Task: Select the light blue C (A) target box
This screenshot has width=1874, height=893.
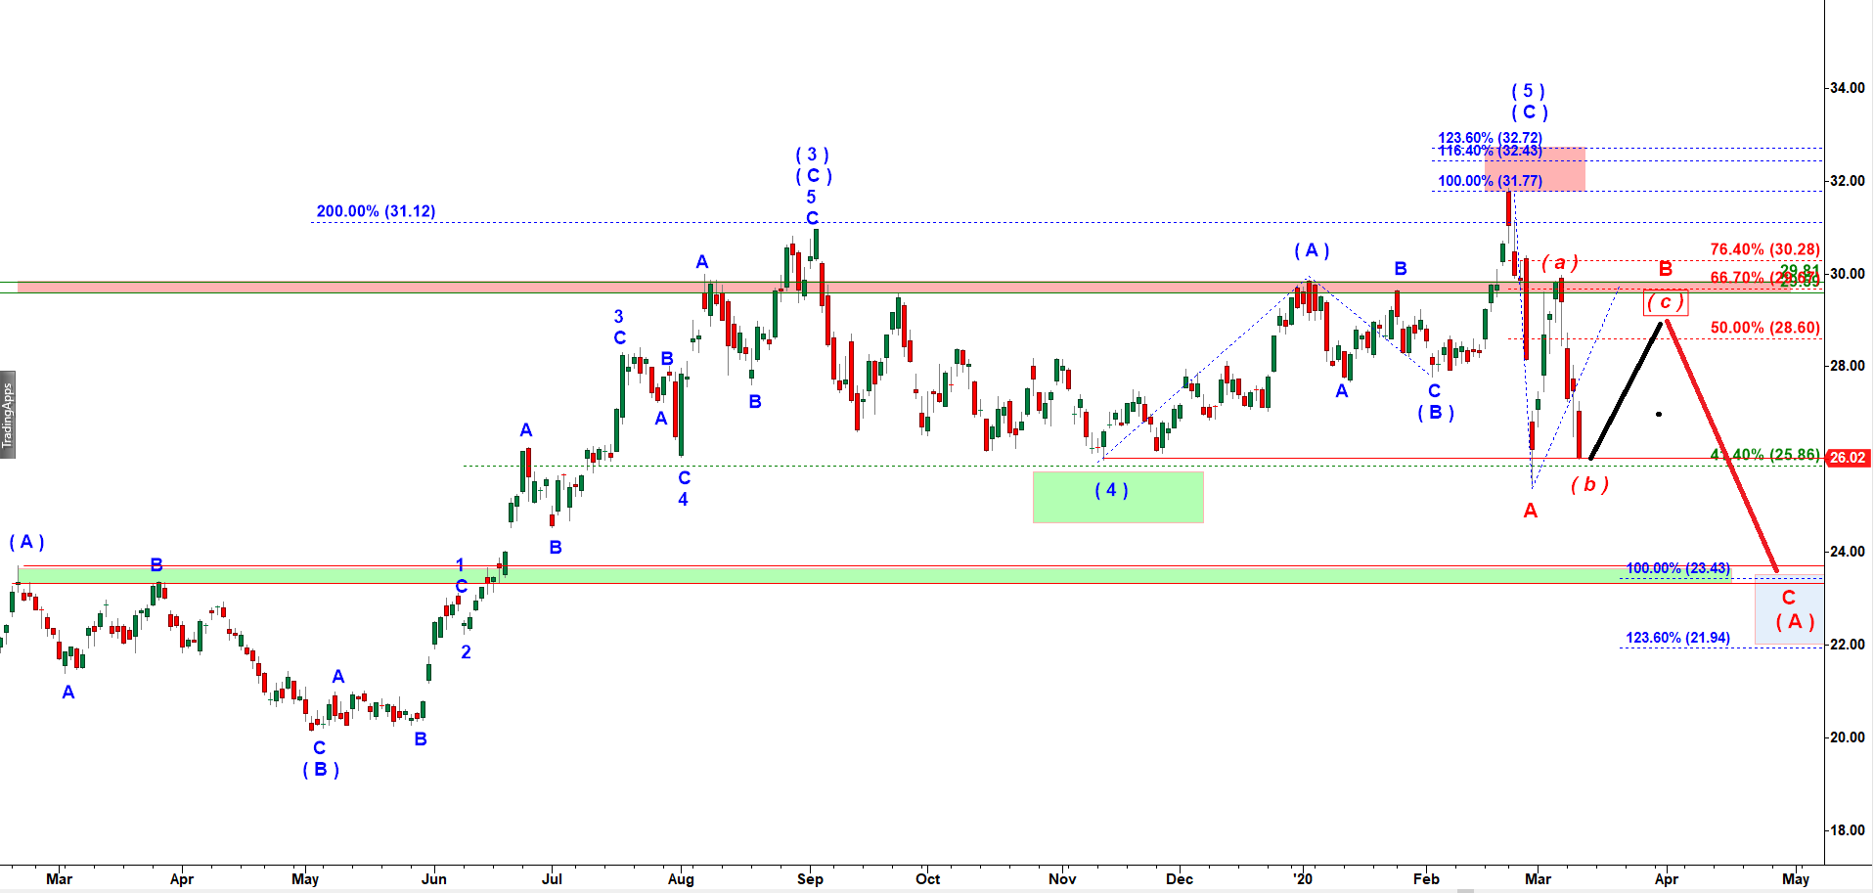Action: click(1788, 611)
